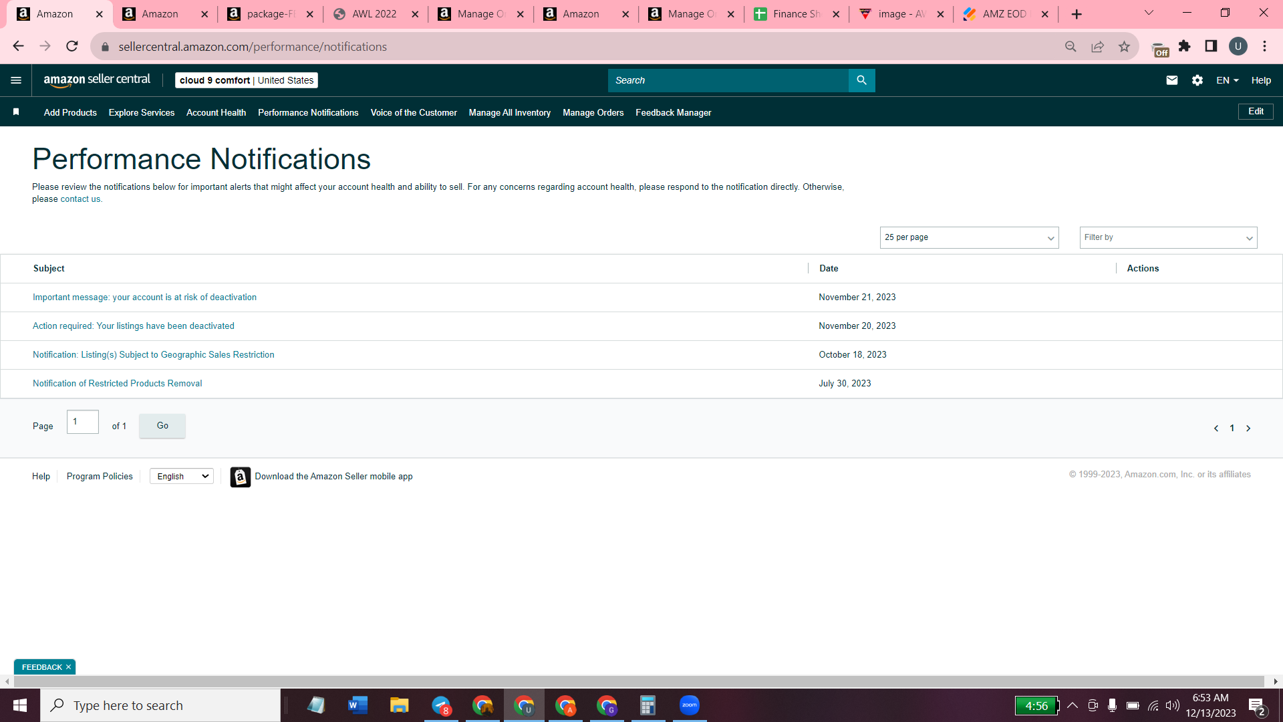Open the Calculator from the taskbar
This screenshot has width=1283, height=722.
coord(648,705)
